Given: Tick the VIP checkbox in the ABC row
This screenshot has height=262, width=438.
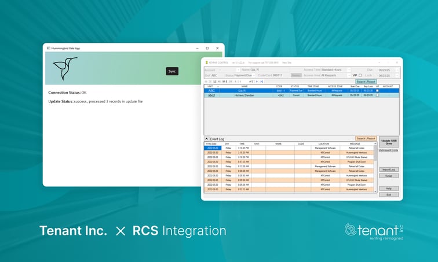Looking at the screenshot, I should coord(377,91).
